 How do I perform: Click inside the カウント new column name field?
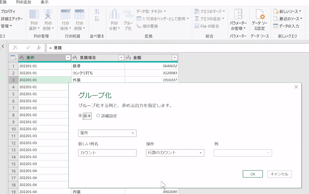[107, 153]
